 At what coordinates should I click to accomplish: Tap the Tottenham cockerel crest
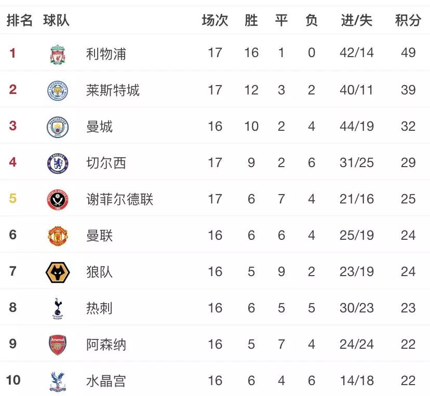pyautogui.click(x=58, y=309)
